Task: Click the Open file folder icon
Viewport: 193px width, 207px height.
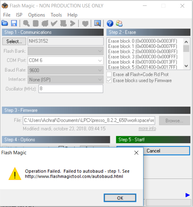Action: pyautogui.click(x=5, y=23)
